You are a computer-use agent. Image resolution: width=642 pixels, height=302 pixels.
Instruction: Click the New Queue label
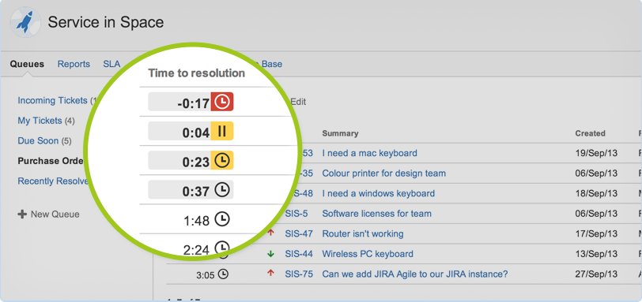pyautogui.click(x=55, y=214)
